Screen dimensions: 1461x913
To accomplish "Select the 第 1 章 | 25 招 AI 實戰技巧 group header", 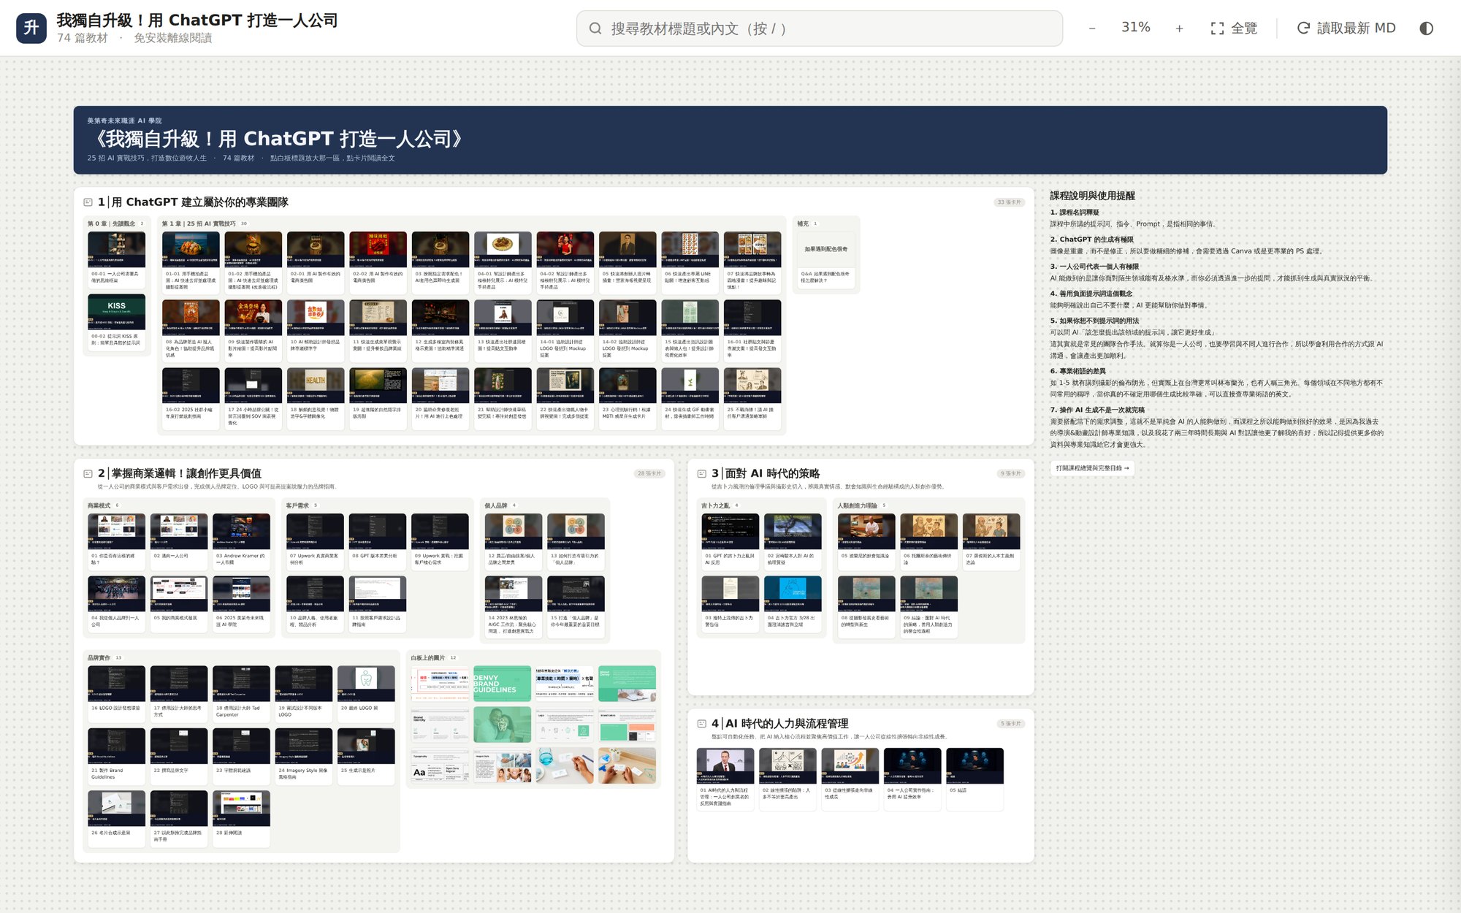I will pos(198,224).
